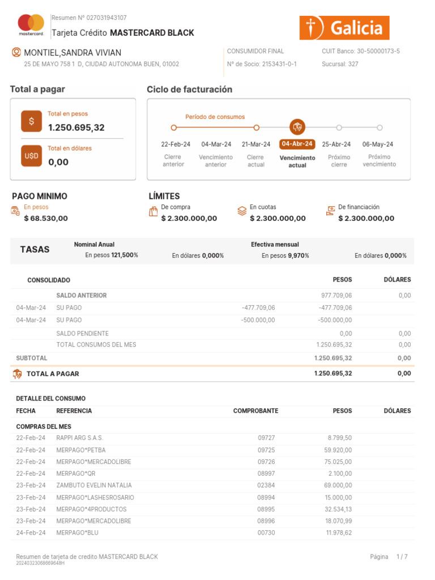The width and height of the screenshot is (435, 580).
Task: Click the Vencimiento actual timeline icon
Action: [297, 127]
